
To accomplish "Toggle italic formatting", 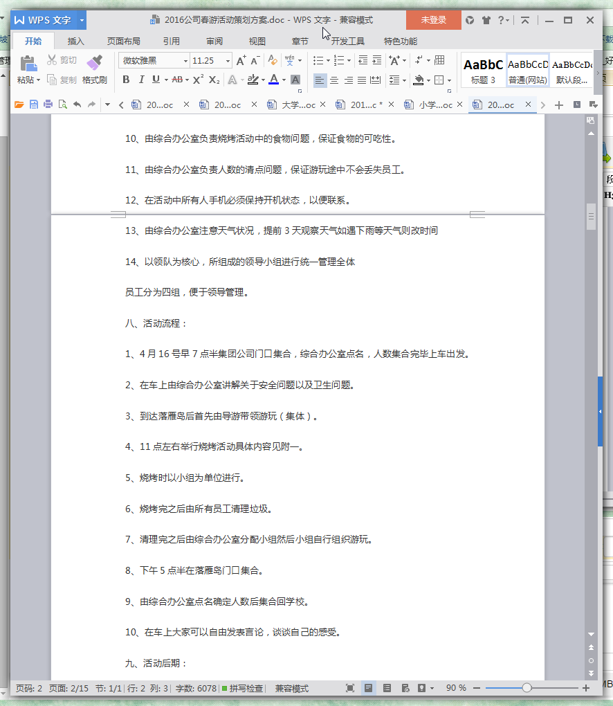I will 141,80.
